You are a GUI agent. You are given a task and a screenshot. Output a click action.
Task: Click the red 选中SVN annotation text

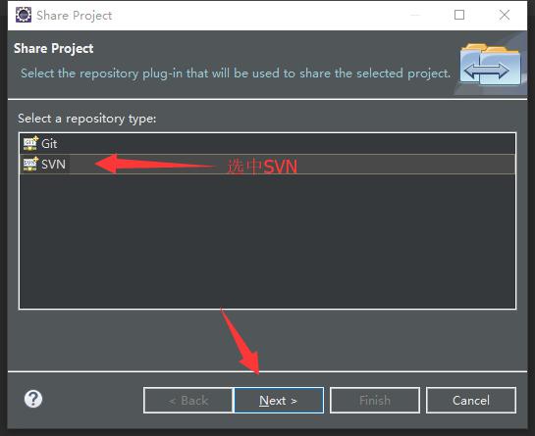[262, 167]
